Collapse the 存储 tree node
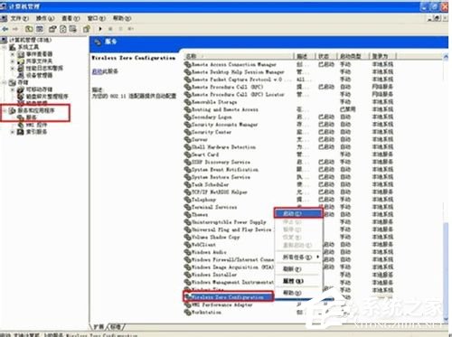 pyautogui.click(x=5, y=82)
